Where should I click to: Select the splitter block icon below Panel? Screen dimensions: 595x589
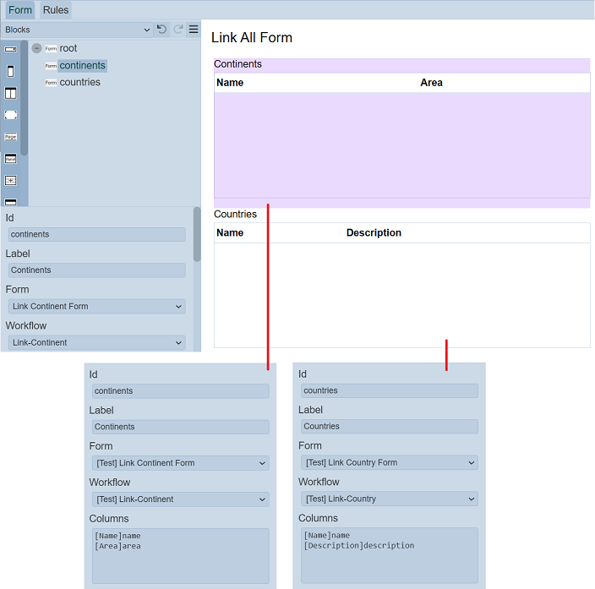point(11,181)
